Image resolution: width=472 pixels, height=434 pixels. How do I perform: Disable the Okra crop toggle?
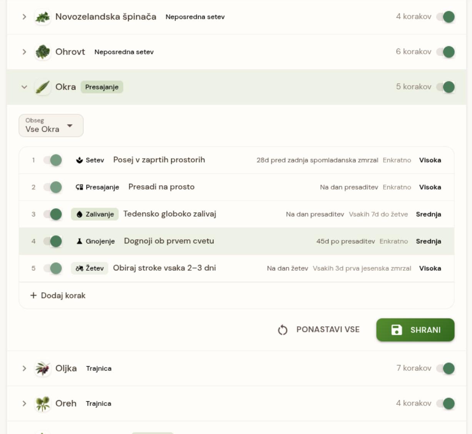point(445,87)
